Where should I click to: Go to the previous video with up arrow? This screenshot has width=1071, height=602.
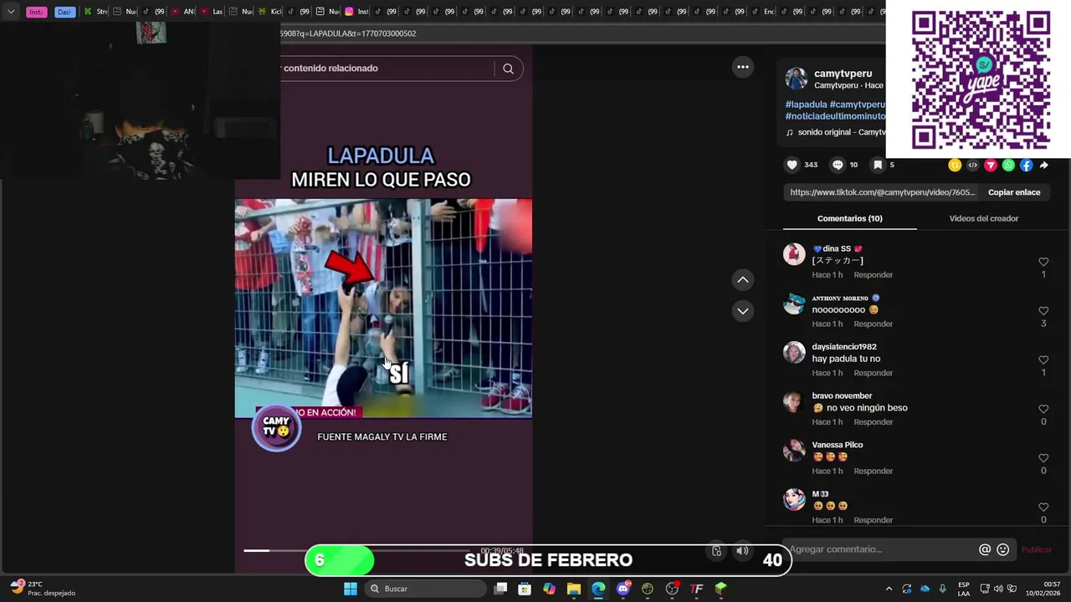pyautogui.click(x=743, y=279)
